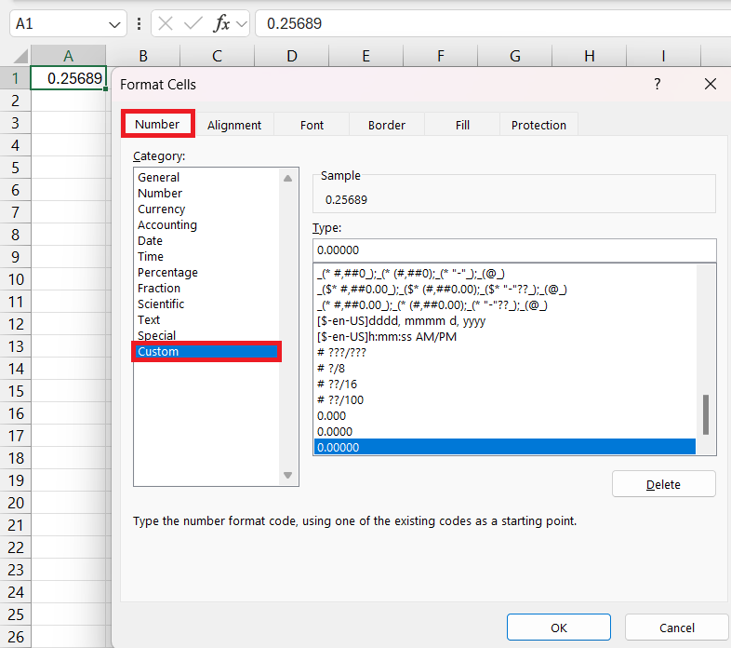Click cell A5 in the worksheet
Screen dimensions: 731x648
69,168
